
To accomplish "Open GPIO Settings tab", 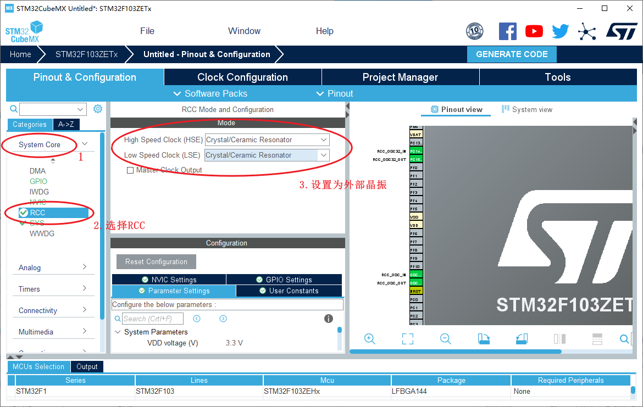I will (x=284, y=280).
